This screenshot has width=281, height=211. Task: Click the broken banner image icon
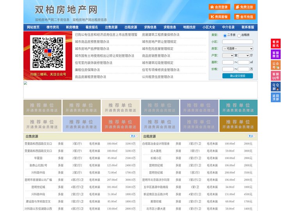tap(25, 83)
